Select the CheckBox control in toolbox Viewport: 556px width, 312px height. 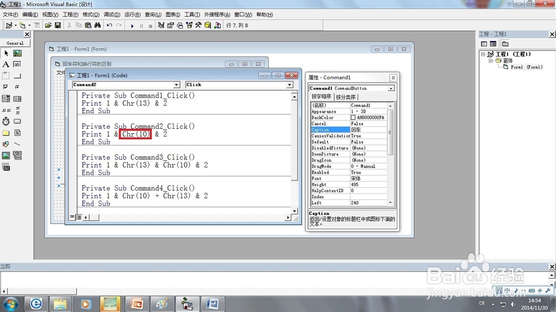(x=6, y=87)
